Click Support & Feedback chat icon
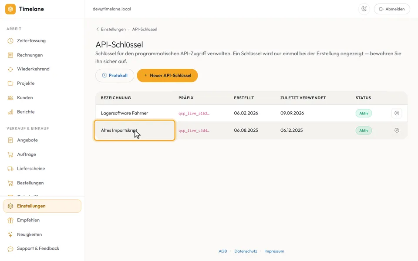The width and height of the screenshot is (418, 261). pos(10,249)
